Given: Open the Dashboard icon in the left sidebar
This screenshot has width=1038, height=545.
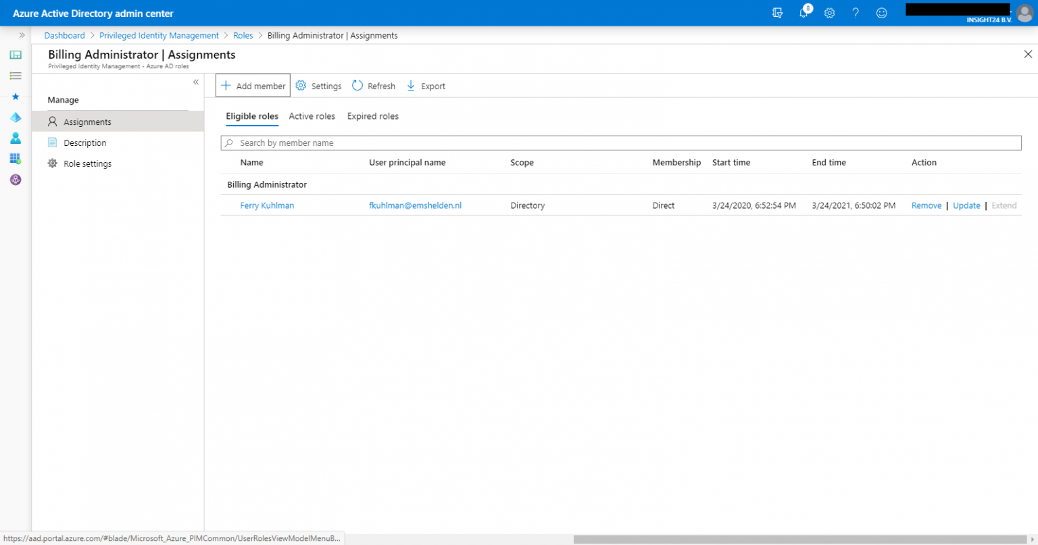Looking at the screenshot, I should pos(16,55).
